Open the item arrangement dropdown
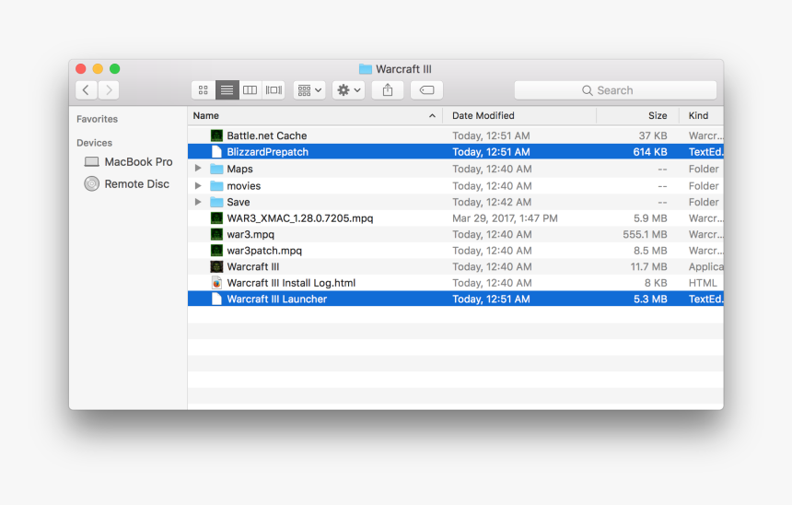 coord(309,90)
